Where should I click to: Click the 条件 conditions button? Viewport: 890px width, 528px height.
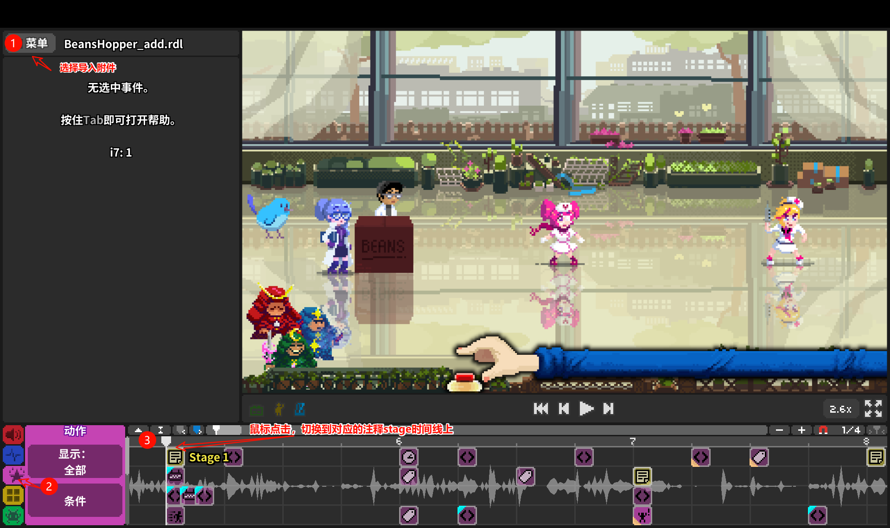75,501
